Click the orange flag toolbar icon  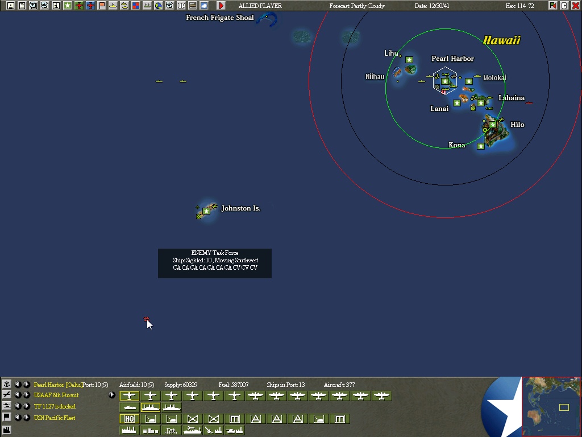[102, 6]
